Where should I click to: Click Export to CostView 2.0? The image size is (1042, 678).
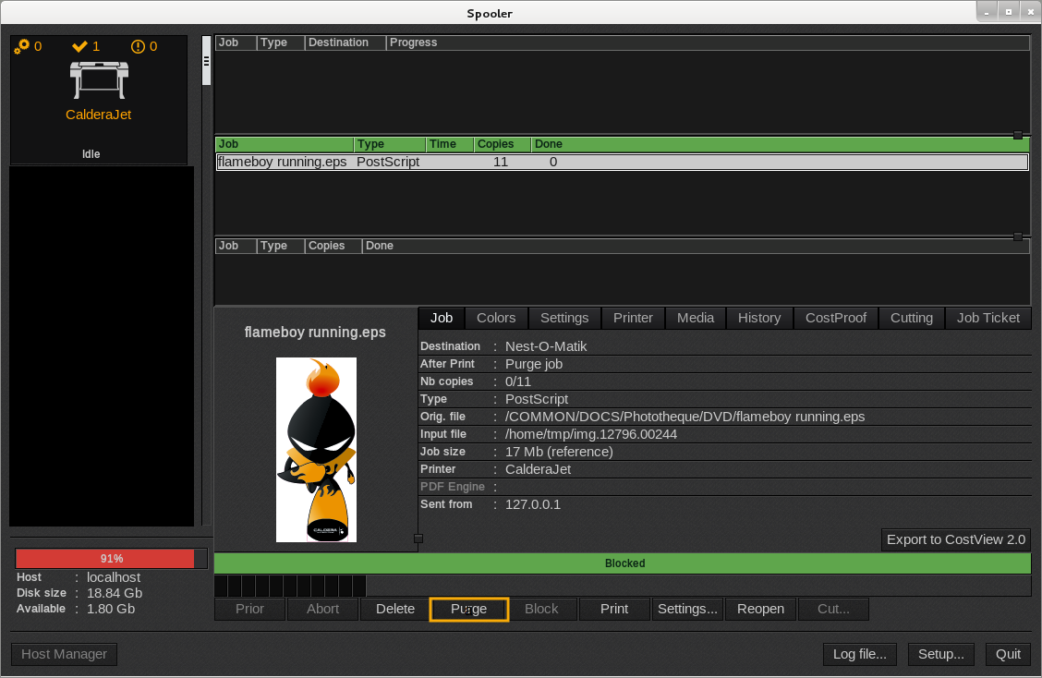956,539
